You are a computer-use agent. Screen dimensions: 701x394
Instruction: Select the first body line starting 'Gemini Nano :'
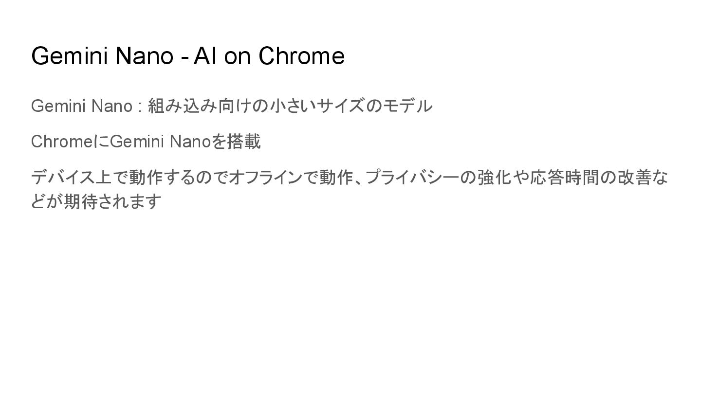[232, 106]
